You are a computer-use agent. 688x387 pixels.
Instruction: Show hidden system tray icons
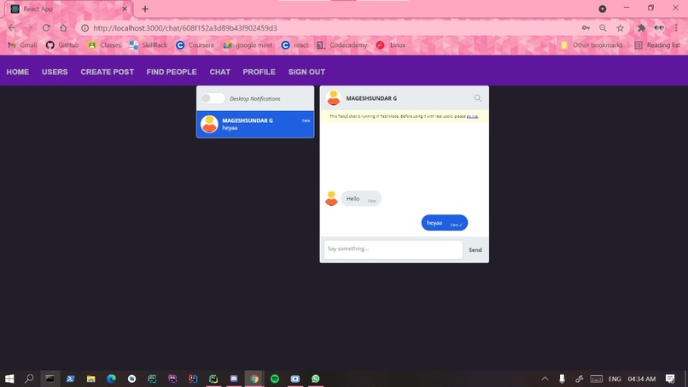coord(545,378)
